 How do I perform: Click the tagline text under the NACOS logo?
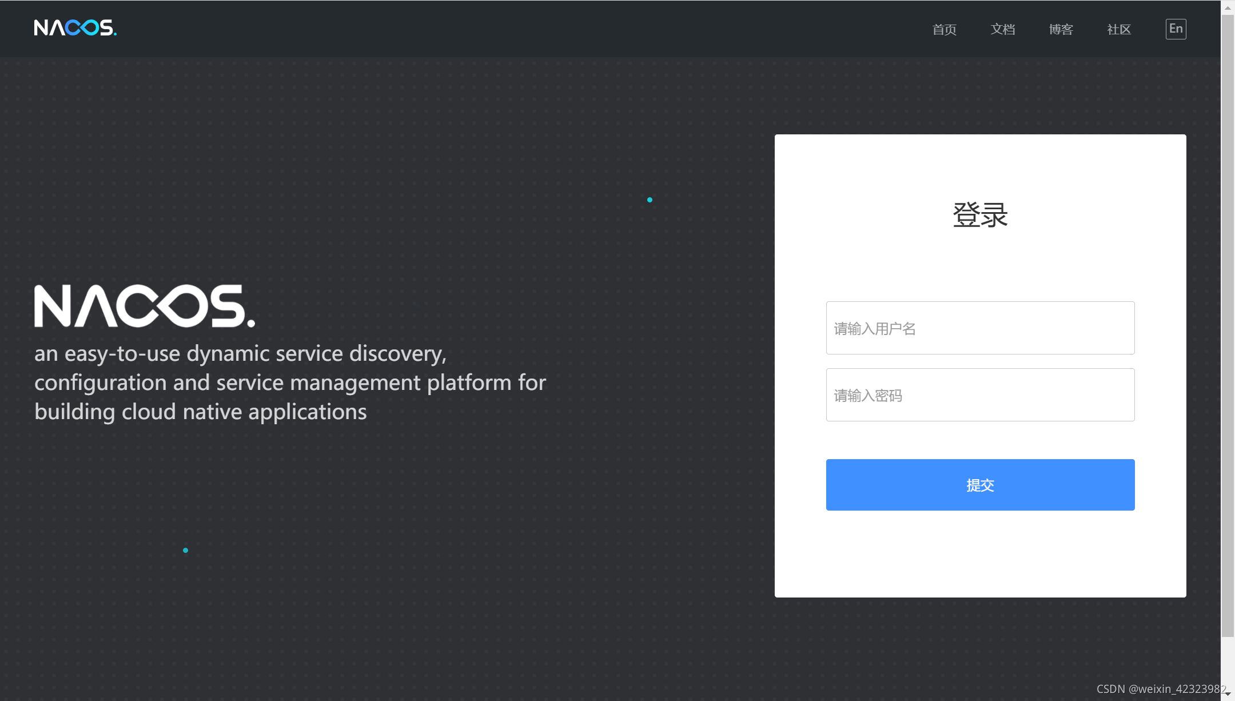pyautogui.click(x=290, y=383)
